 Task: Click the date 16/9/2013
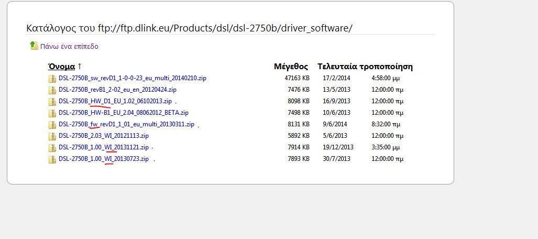click(x=337, y=101)
